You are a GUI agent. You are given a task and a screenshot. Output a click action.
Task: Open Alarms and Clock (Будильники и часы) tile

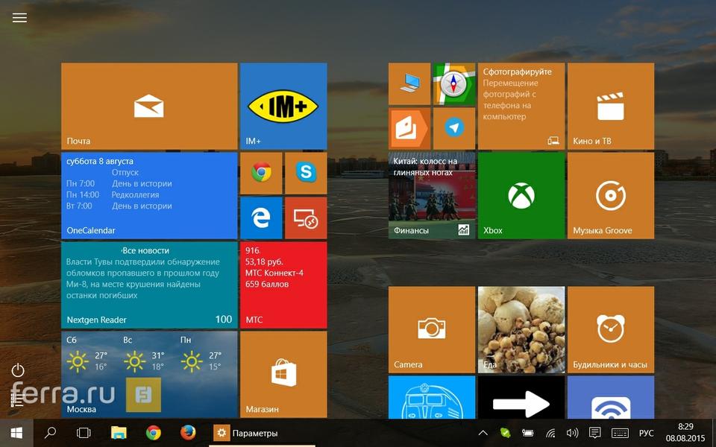point(611,329)
